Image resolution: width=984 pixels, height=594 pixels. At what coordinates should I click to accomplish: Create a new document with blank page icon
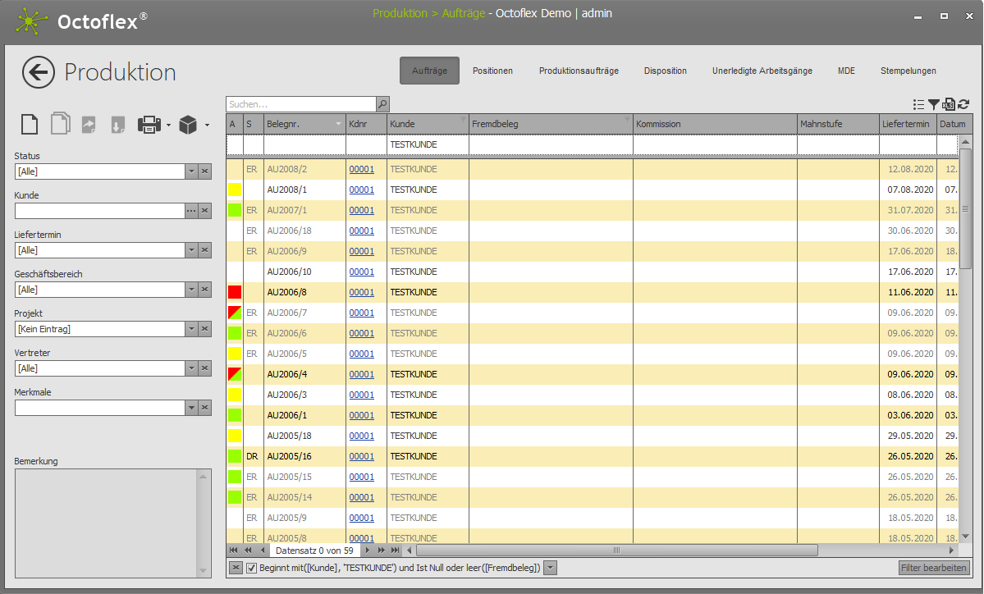coord(29,125)
